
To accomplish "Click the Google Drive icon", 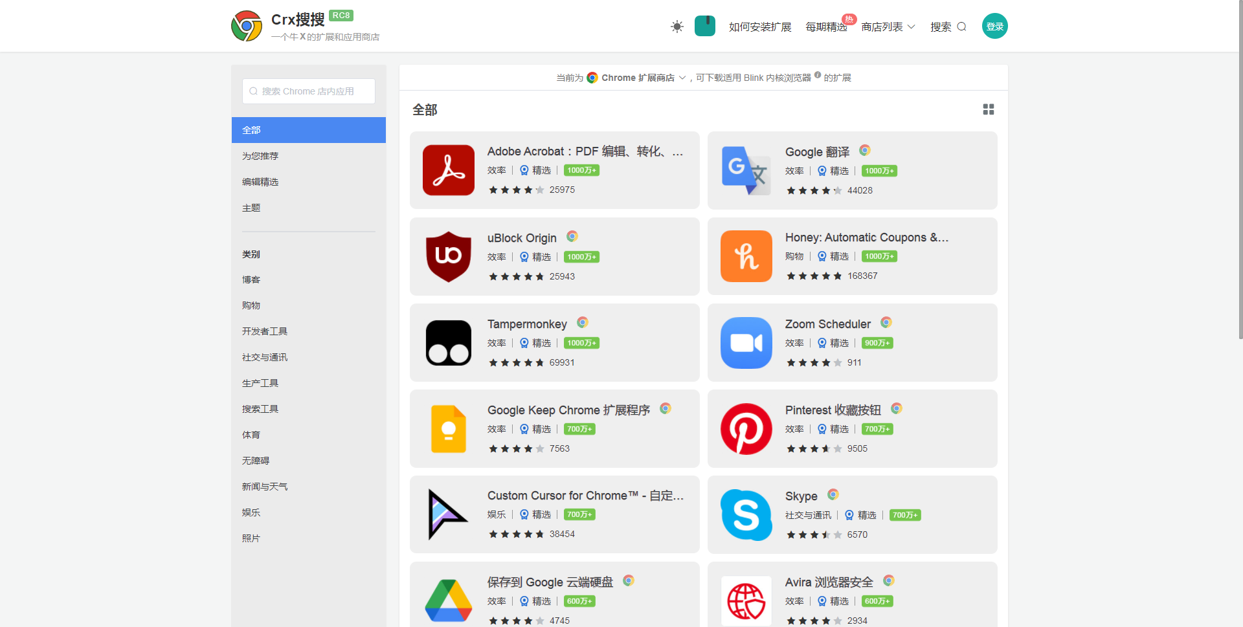I will coord(449,601).
